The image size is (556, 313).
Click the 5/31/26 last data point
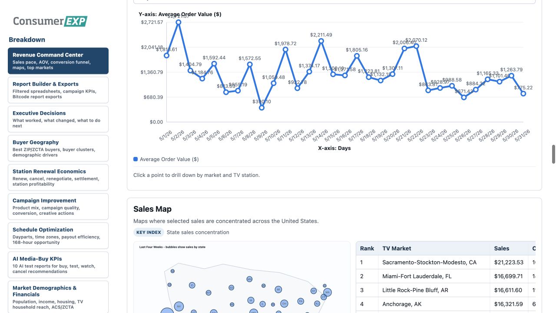pyautogui.click(x=523, y=93)
